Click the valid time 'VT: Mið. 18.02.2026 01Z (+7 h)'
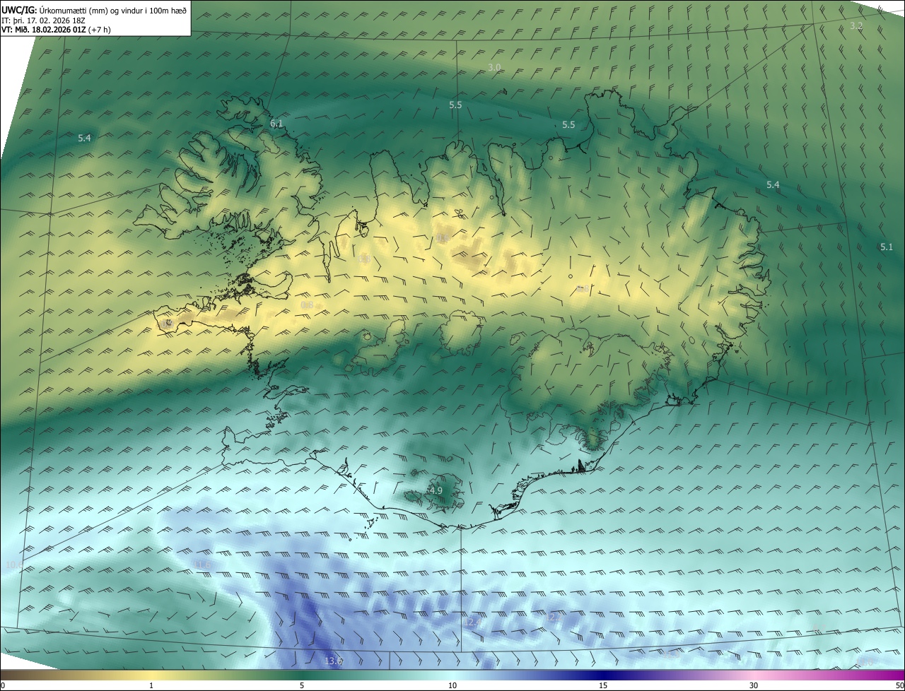The image size is (905, 691). [x=56, y=30]
